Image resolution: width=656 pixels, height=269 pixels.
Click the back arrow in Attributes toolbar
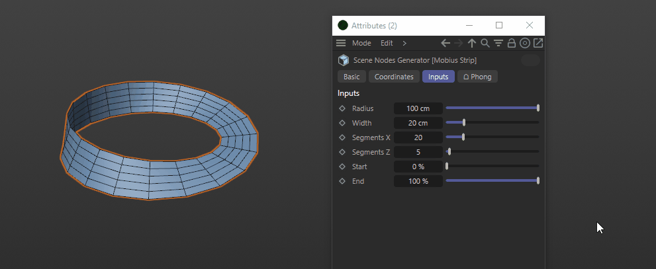pyautogui.click(x=445, y=43)
